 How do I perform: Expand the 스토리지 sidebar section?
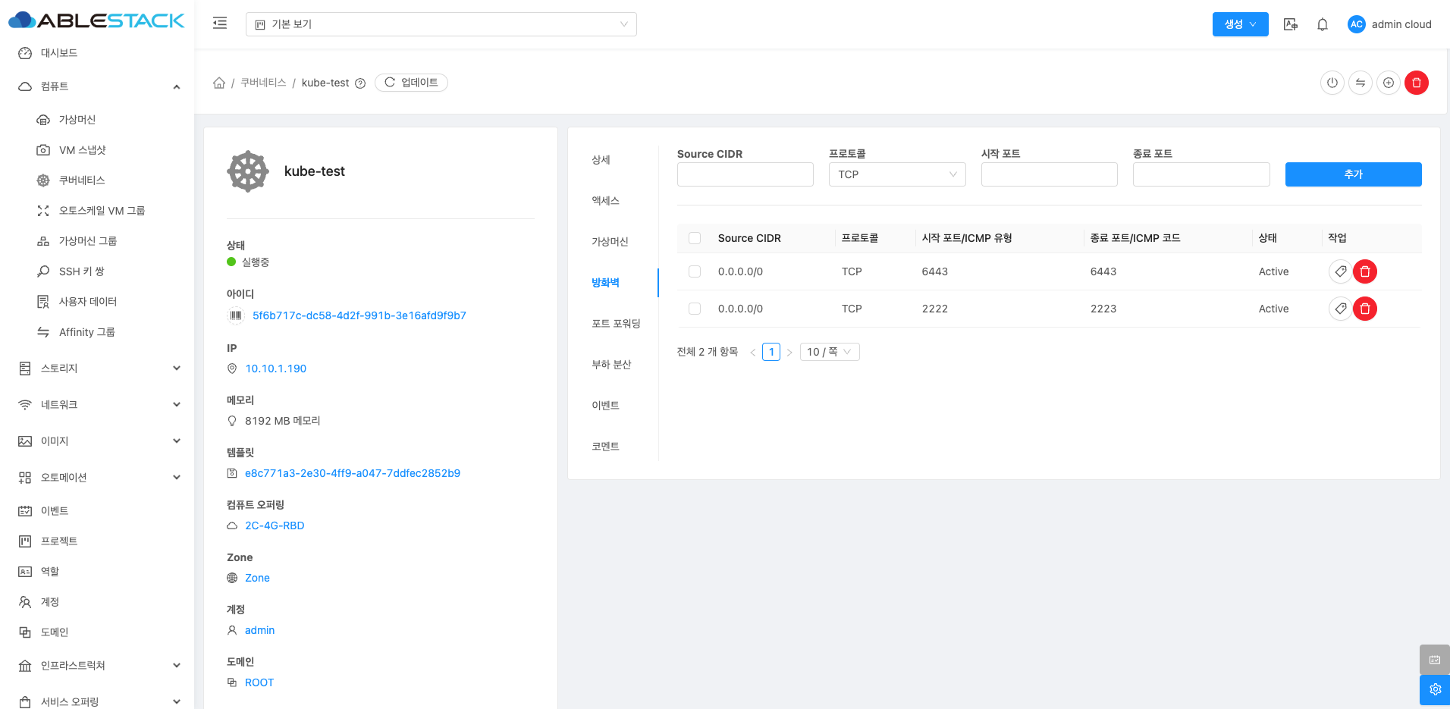click(99, 369)
